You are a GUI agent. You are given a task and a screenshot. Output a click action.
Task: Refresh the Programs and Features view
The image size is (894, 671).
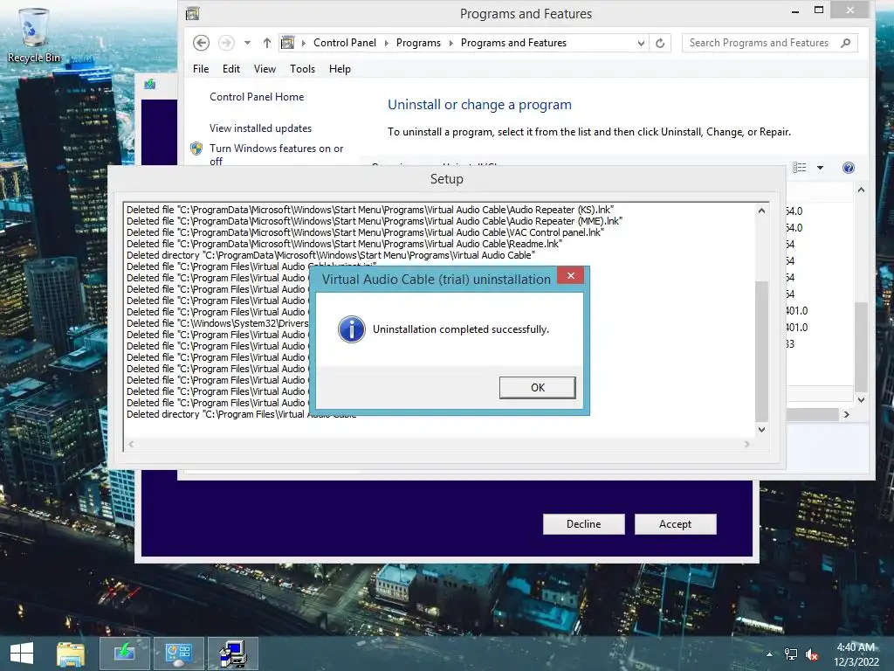point(660,43)
